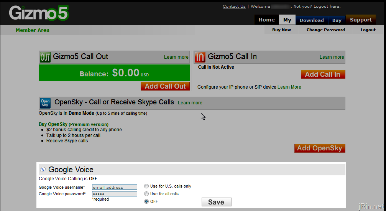Click the red IN Call In icon
Image resolution: width=386 pixels, height=211 pixels.
pos(200,57)
